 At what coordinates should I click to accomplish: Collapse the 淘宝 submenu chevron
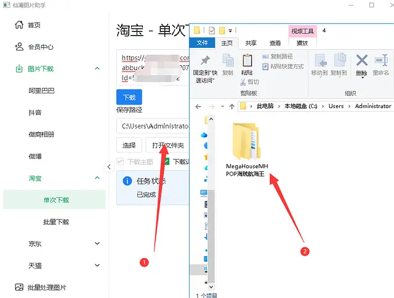(97, 178)
